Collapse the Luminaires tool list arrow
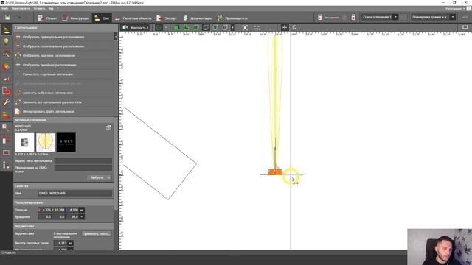 pos(116,37)
